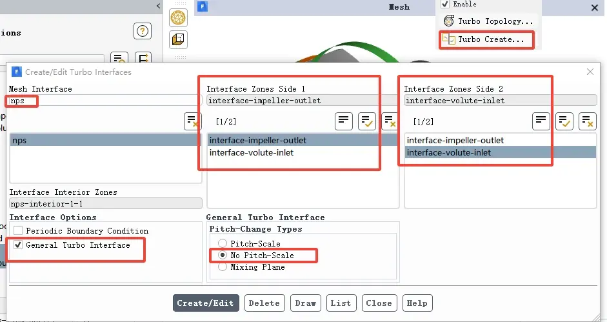This screenshot has height=322, width=607.
Task: Select the Pitch-Scale radio button
Action: tap(222, 243)
